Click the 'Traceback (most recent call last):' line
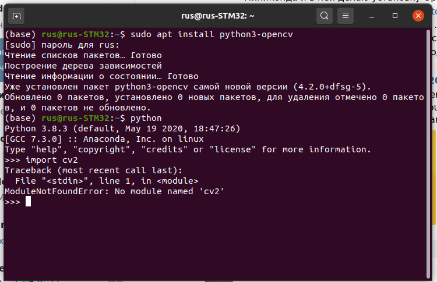This screenshot has height=282, width=437. pyautogui.click(x=93, y=170)
